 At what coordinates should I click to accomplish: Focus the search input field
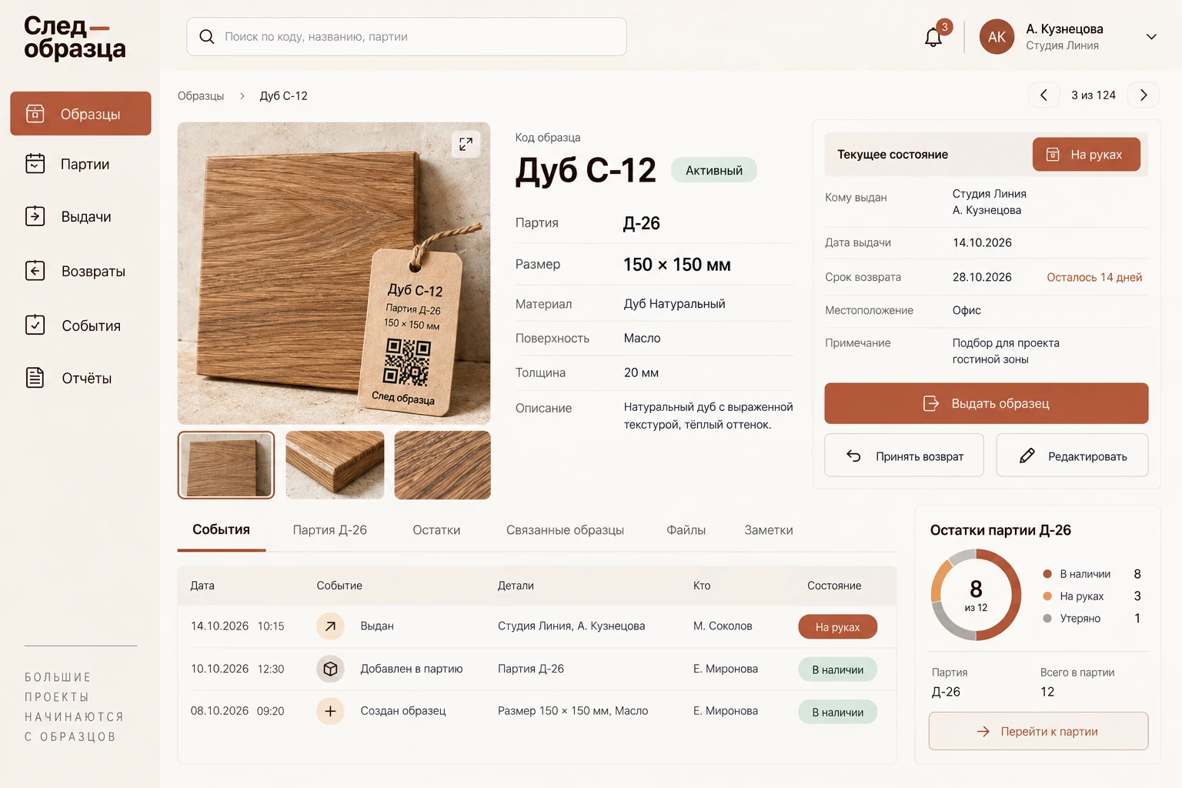(x=406, y=37)
